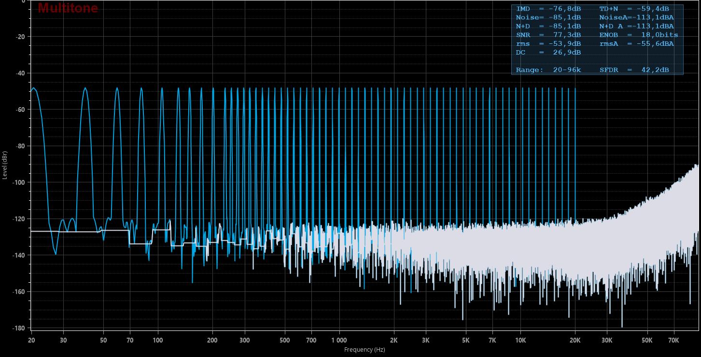Click the Frequency (Hz) axis label
This screenshot has height=357, width=701.
coord(365,350)
